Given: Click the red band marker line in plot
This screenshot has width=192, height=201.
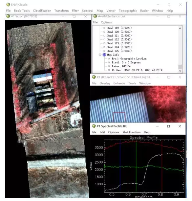Looking at the screenshot, I should (x=162, y=166).
